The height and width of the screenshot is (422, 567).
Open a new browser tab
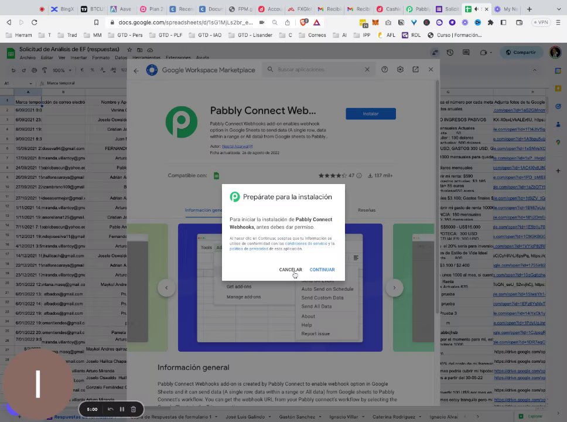pyautogui.click(x=529, y=9)
